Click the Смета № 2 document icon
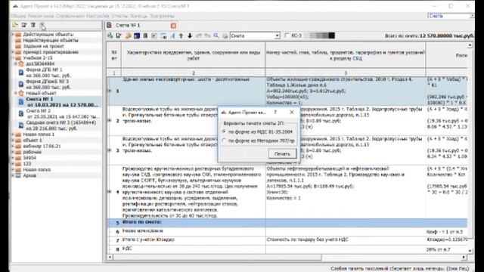 [20, 113]
